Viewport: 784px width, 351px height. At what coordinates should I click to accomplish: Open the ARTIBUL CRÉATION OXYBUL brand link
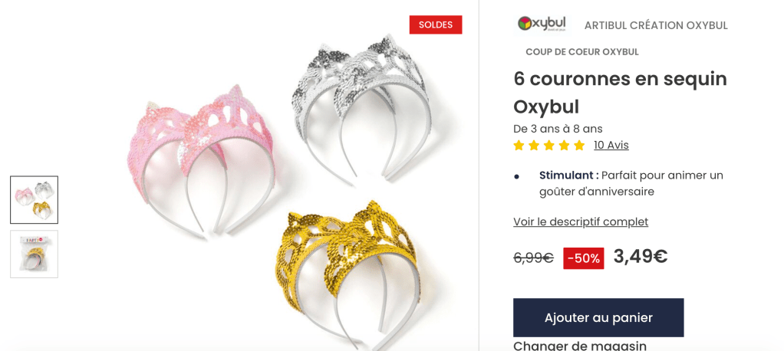(x=656, y=25)
